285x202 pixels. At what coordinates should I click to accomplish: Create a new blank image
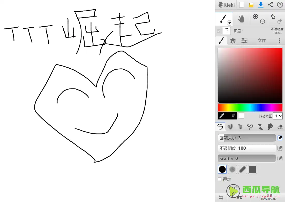241,5
